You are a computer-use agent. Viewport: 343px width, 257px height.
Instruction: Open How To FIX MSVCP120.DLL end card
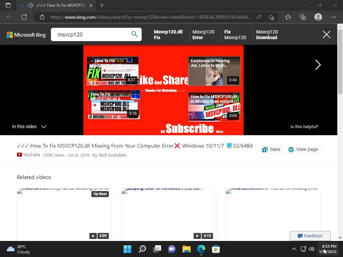[x=113, y=71]
